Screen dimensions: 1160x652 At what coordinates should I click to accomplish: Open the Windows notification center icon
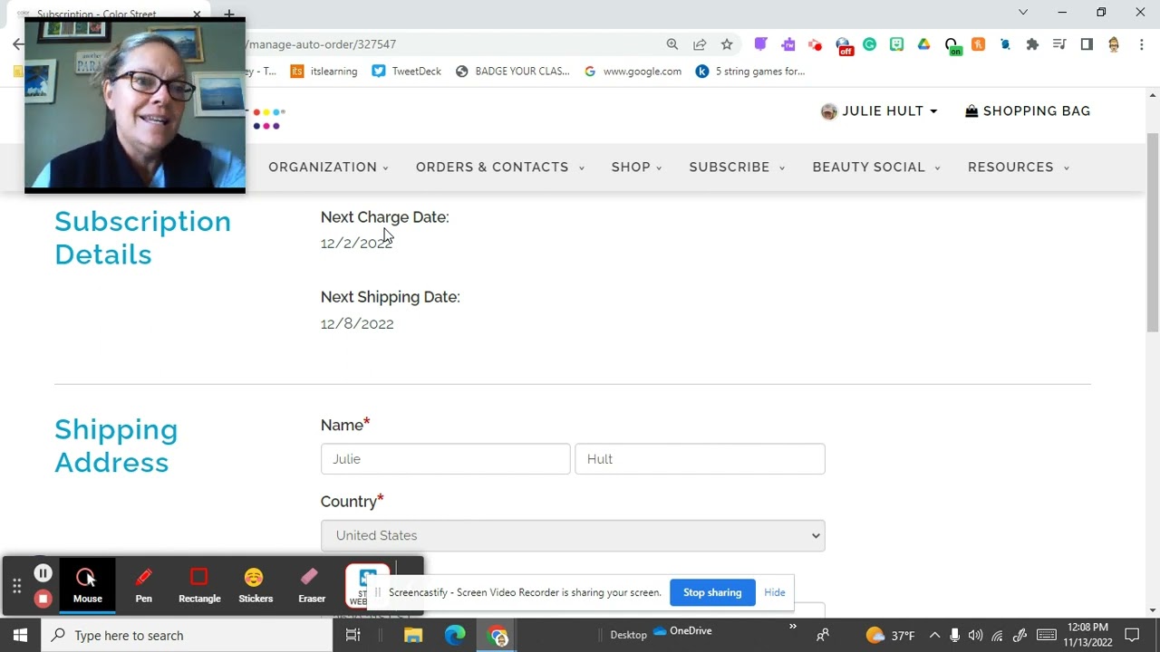click(x=1132, y=636)
